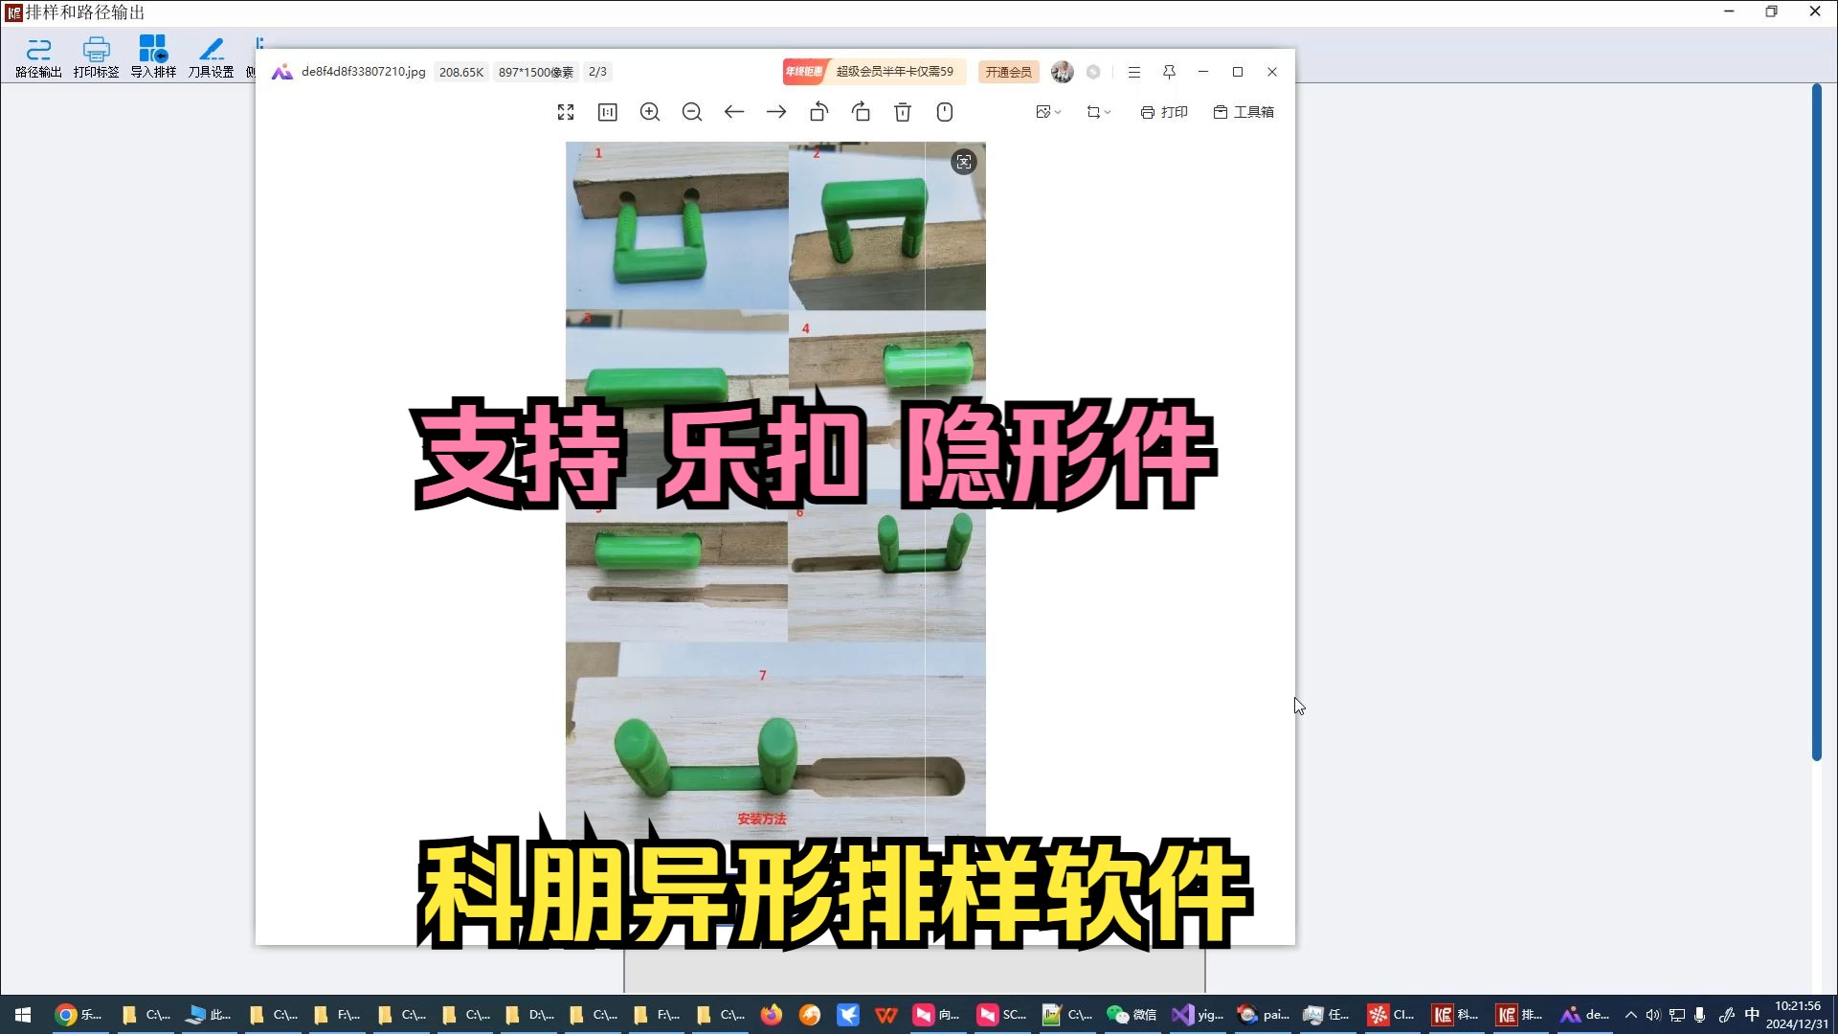Show hidden system tray icons

(x=1631, y=1015)
